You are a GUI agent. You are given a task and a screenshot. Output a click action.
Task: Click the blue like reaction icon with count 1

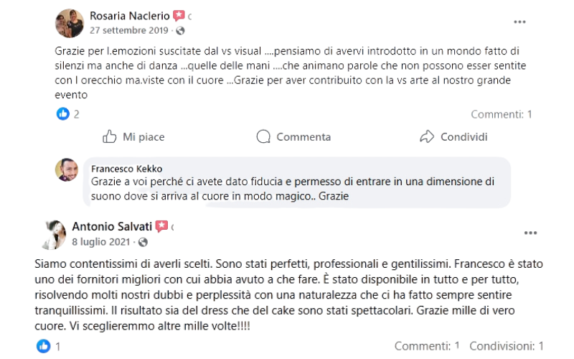point(44,347)
